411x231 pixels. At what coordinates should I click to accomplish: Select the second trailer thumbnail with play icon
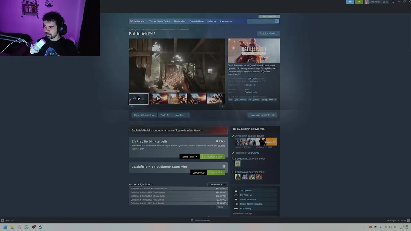click(158, 99)
